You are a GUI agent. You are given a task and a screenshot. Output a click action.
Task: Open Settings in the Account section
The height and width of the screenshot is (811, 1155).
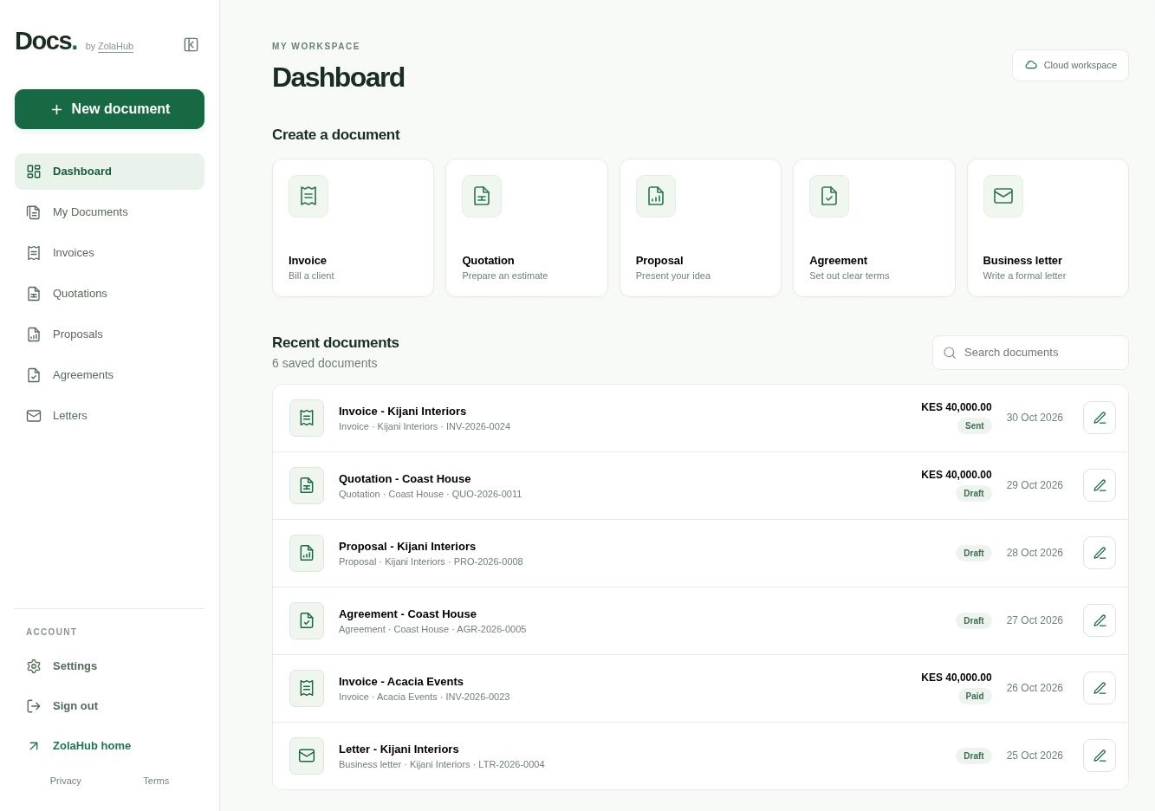pyautogui.click(x=109, y=666)
